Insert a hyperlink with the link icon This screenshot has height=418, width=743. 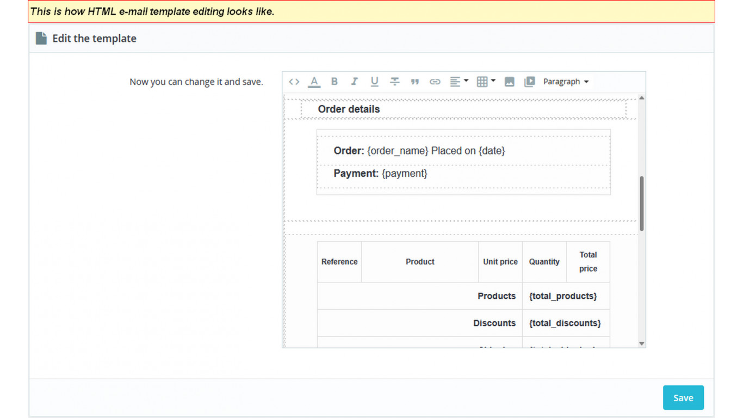[435, 82]
